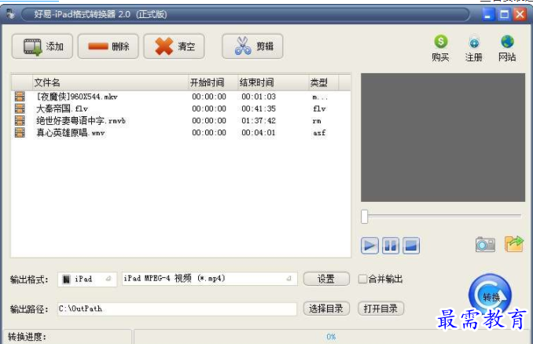Viewport: 533px width, 344px height.
Task: Select the file 真心英雄原唱.wmv
Action: 71,133
